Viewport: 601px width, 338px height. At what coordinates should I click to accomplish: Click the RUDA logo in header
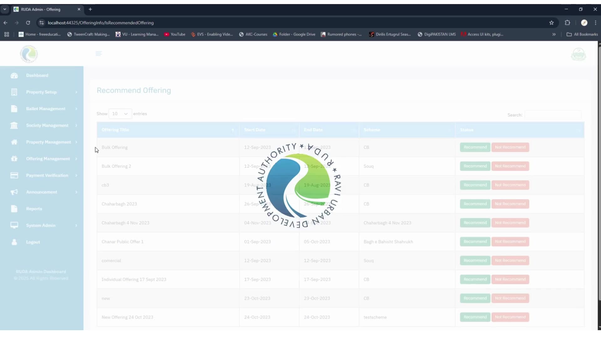29,54
